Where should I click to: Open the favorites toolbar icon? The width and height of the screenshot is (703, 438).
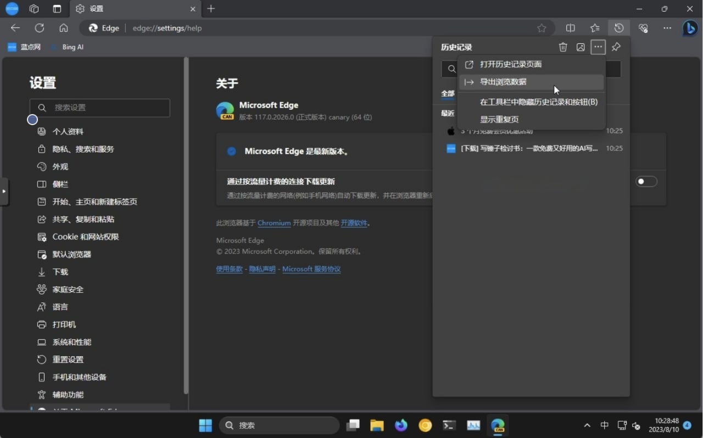[594, 28]
